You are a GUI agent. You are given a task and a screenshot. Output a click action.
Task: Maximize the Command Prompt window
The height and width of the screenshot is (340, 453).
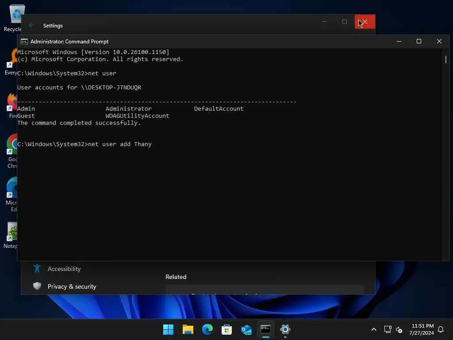tap(418, 41)
